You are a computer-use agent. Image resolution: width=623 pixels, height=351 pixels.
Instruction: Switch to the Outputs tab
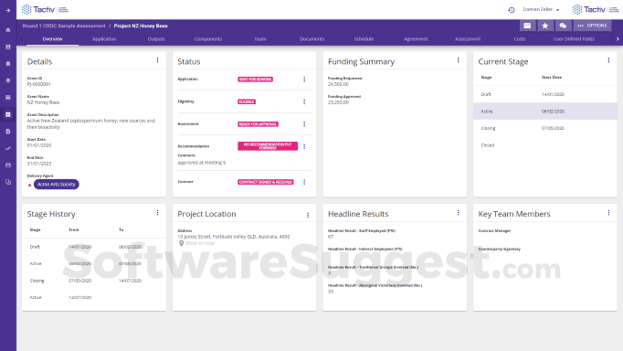[x=156, y=39]
